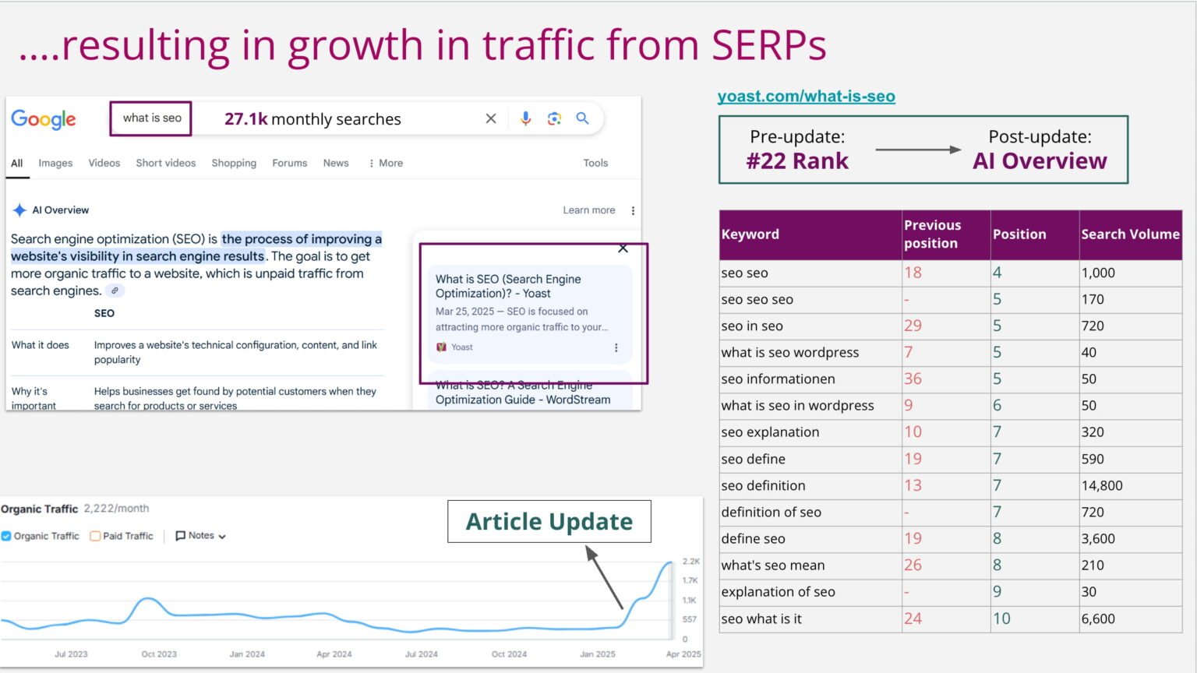The image size is (1197, 673).
Task: Expand the Notes dropdown on the traffic chart
Action: click(x=200, y=535)
